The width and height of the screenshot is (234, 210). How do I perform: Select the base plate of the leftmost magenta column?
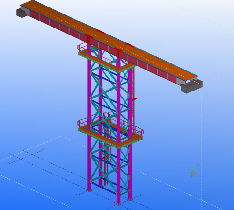(x=89, y=190)
